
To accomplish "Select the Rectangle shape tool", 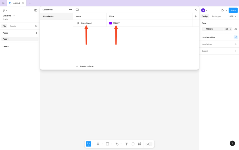I will pos(107,144).
